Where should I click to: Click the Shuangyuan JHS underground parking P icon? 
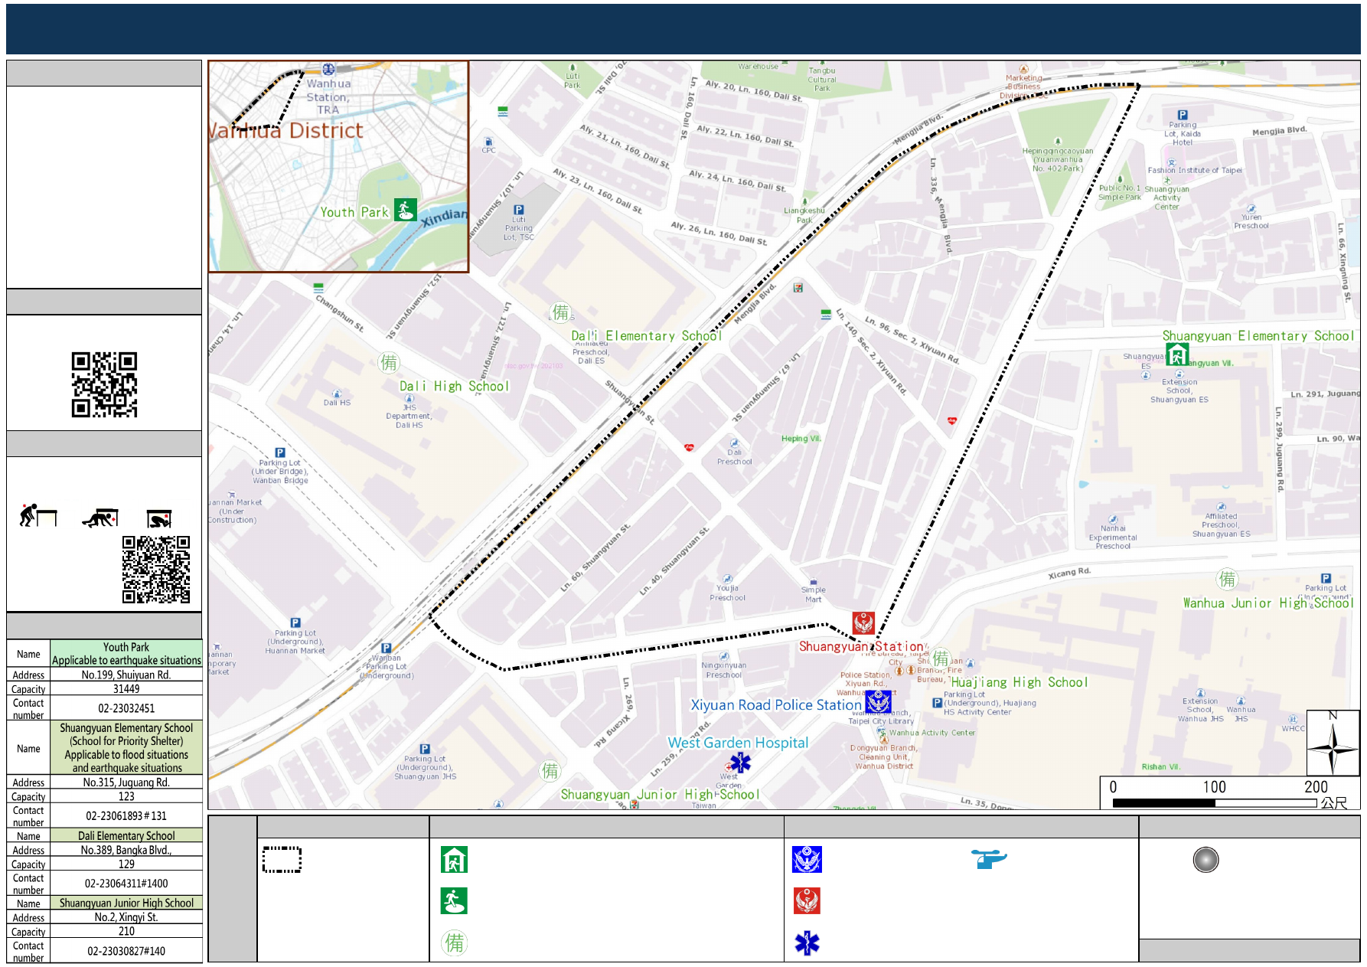(x=425, y=749)
